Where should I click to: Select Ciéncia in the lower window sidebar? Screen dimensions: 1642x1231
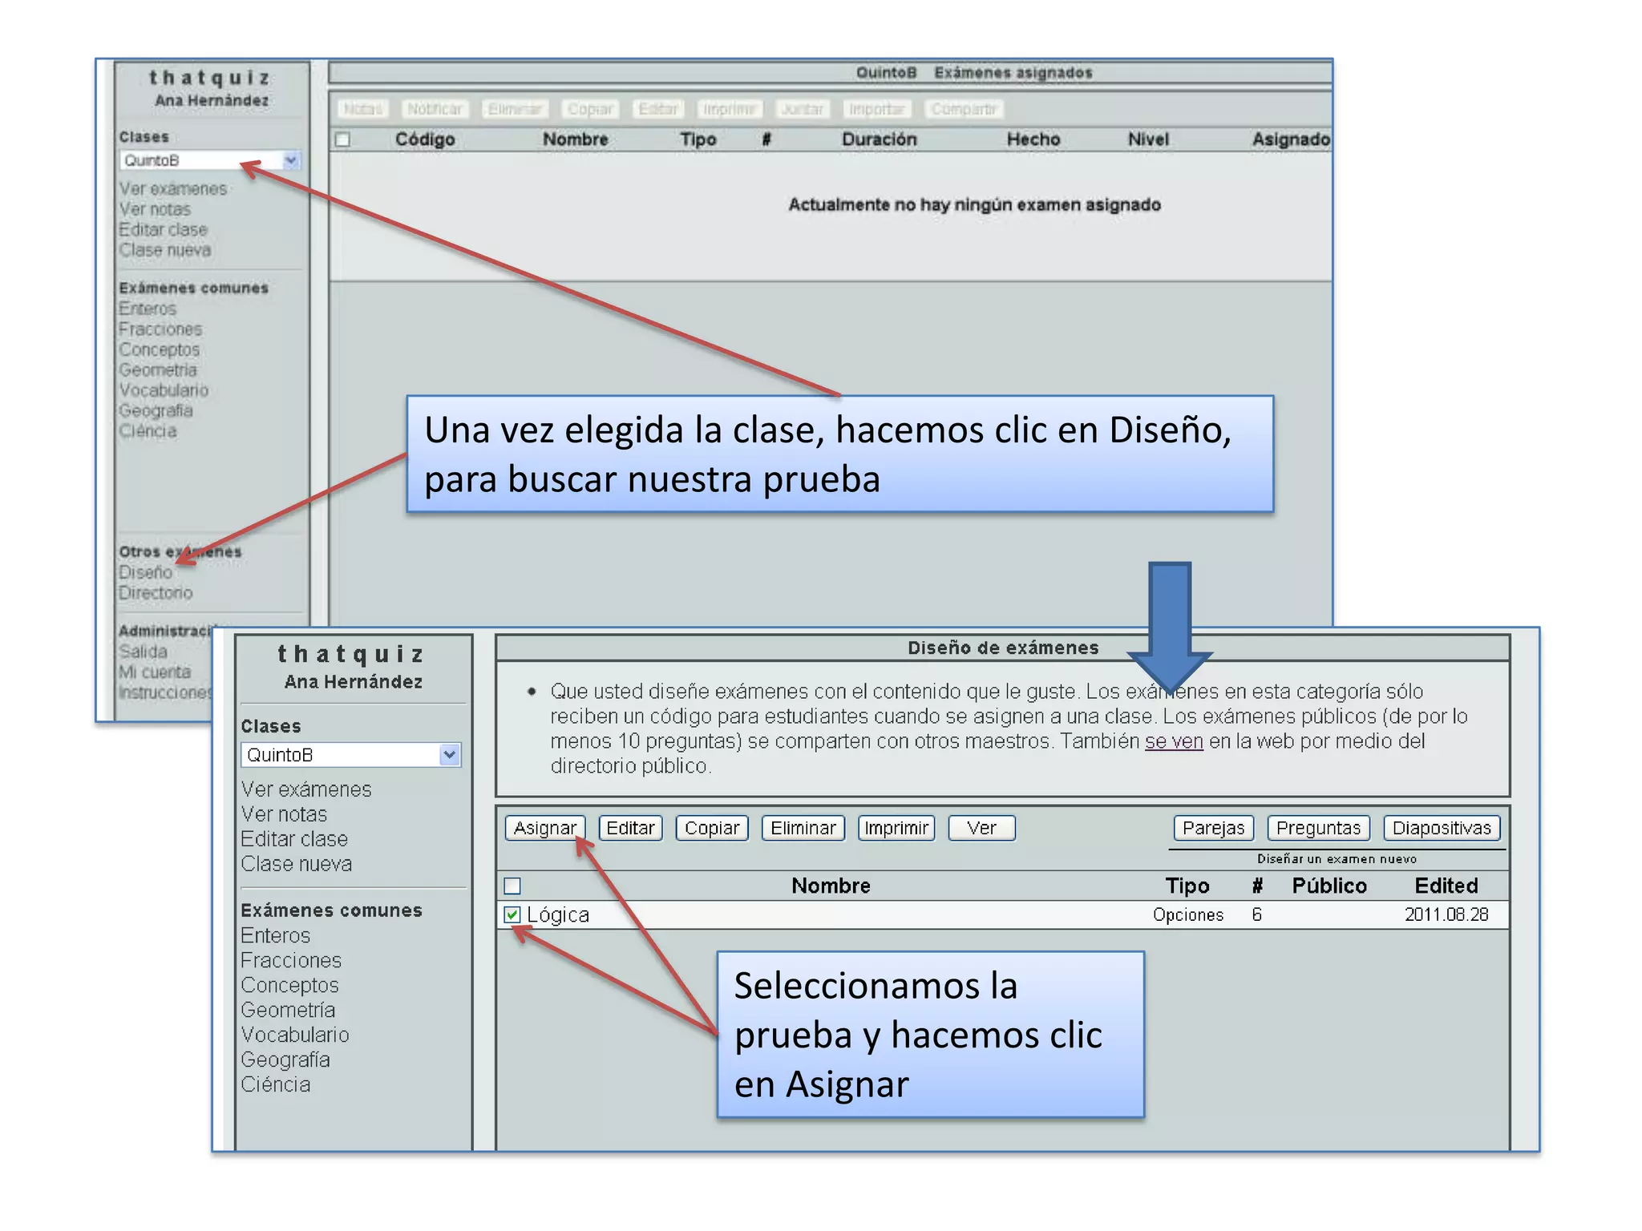275,1084
